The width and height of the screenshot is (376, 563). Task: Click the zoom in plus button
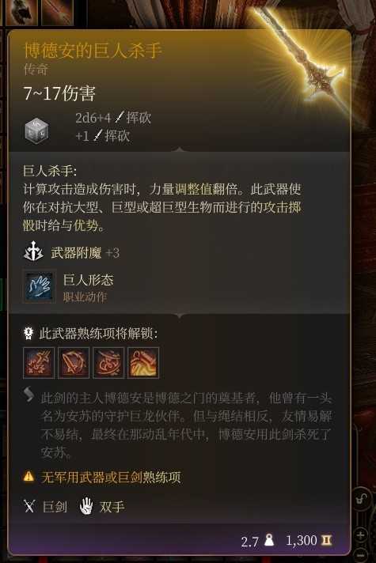tap(361, 535)
